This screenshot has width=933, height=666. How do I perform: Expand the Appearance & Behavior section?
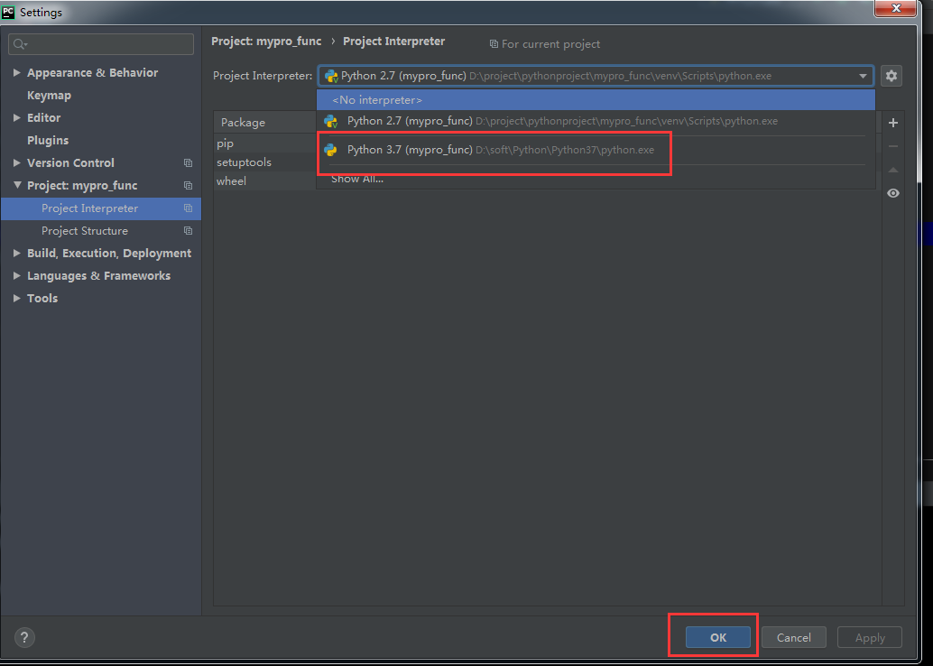[x=16, y=72]
